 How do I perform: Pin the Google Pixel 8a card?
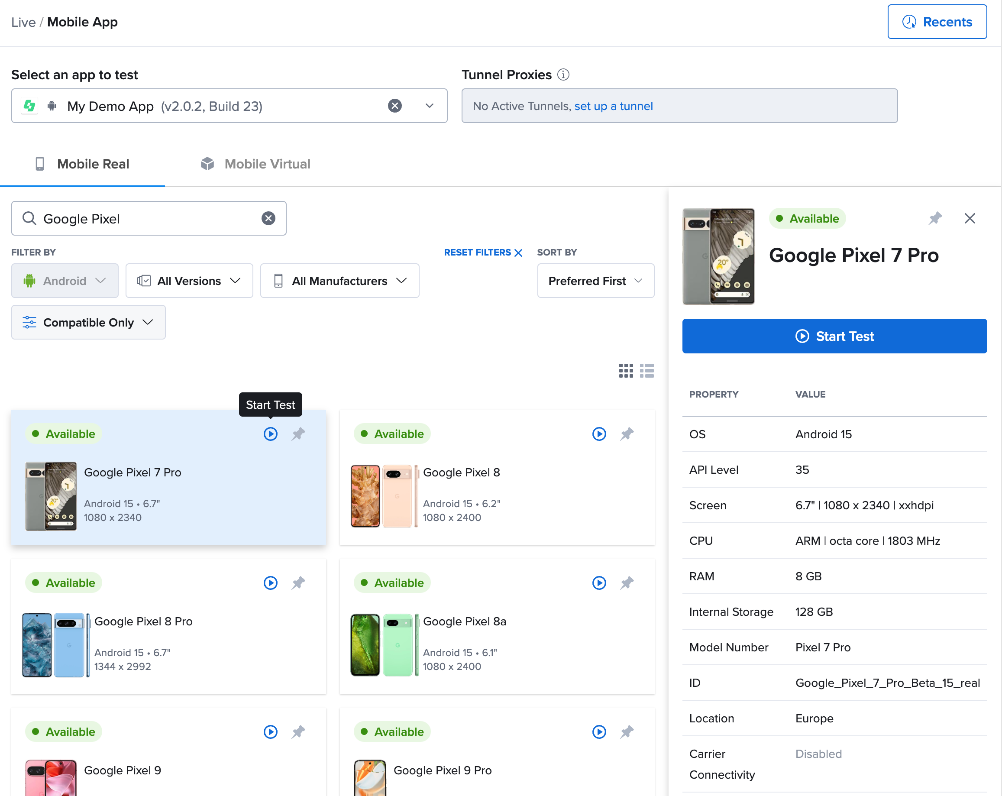[x=627, y=583]
